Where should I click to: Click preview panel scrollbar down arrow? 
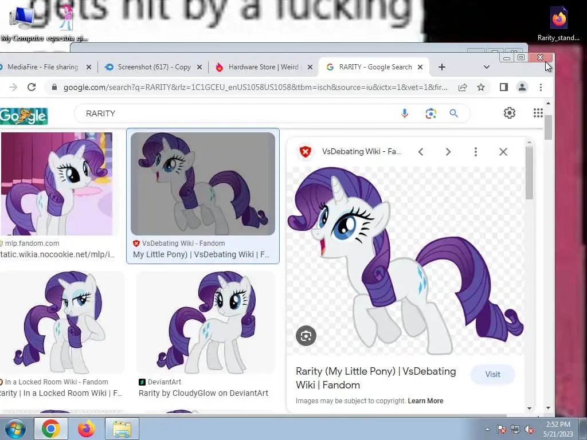pos(529,408)
